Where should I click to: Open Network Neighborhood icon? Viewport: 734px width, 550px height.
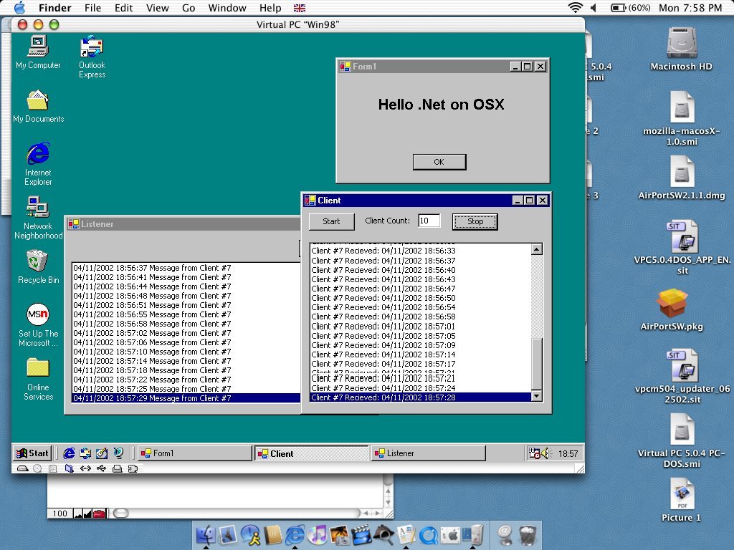pos(38,218)
